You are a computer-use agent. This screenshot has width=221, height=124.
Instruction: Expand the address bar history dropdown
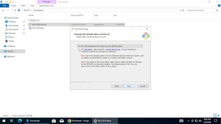[x=180, y=10]
